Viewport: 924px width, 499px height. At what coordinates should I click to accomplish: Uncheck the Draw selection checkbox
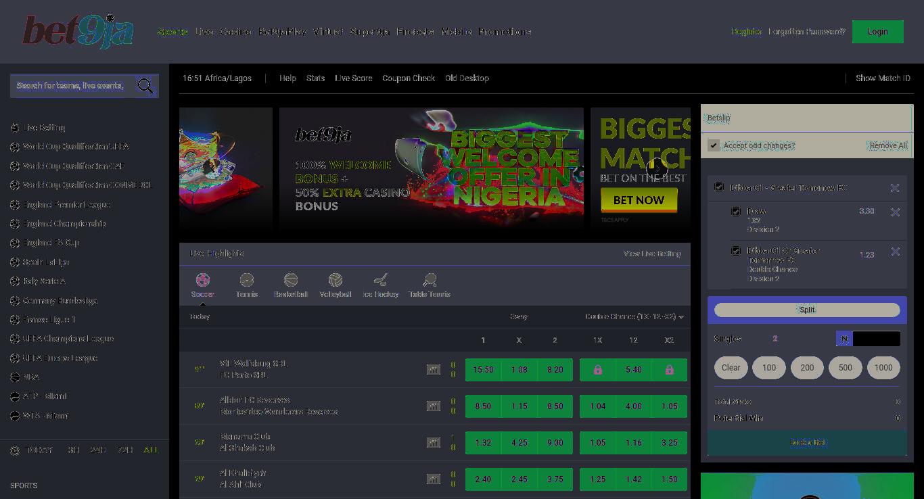(736, 212)
